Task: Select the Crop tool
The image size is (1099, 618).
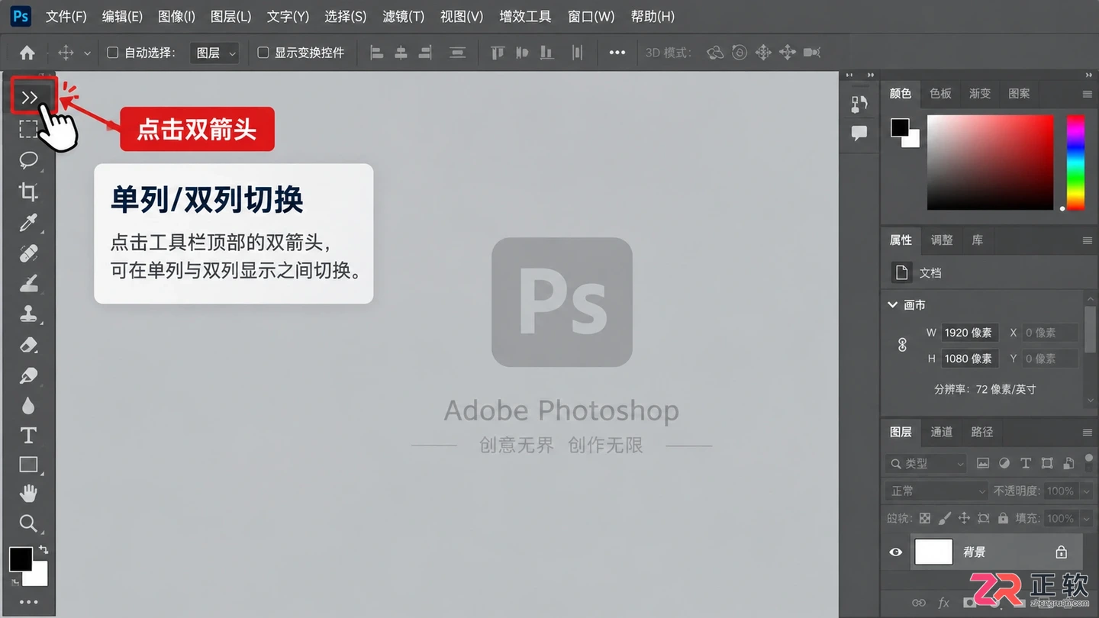Action: click(x=28, y=192)
